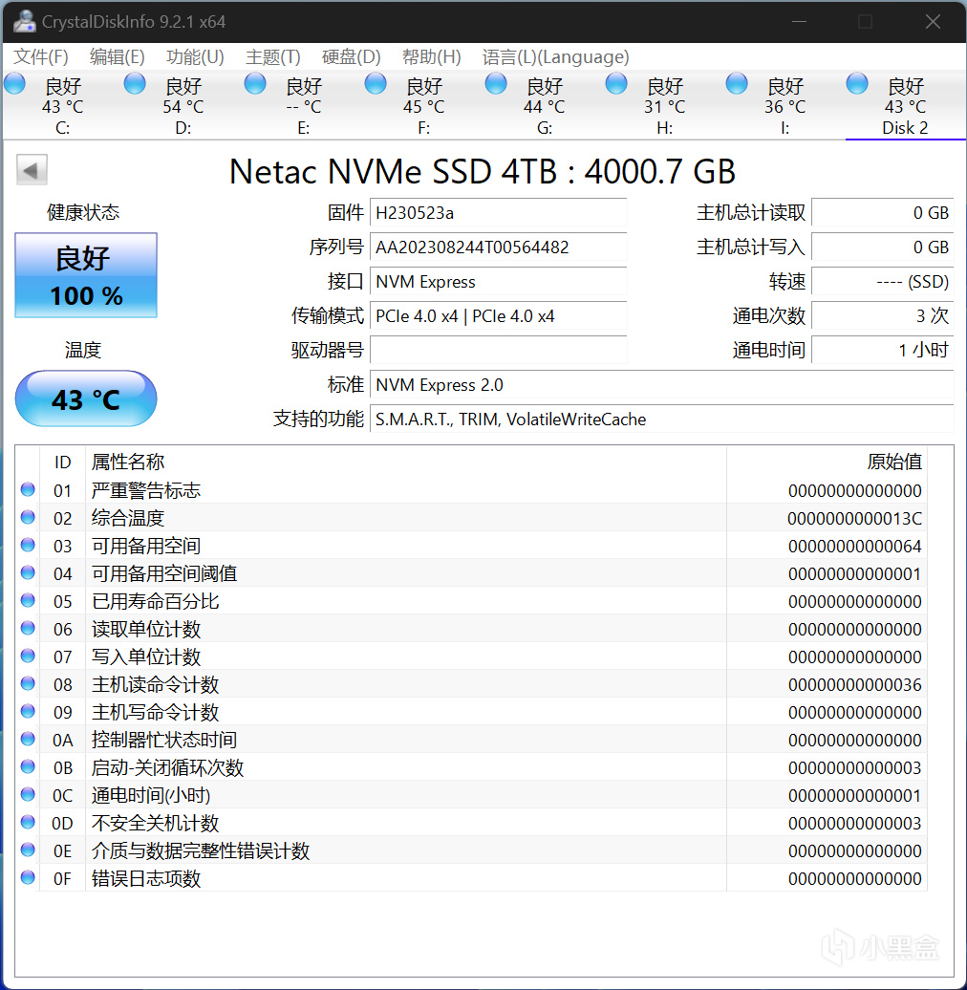Click the blue status icon for drive D:
Viewport: 967px width, 990px height.
135,82
